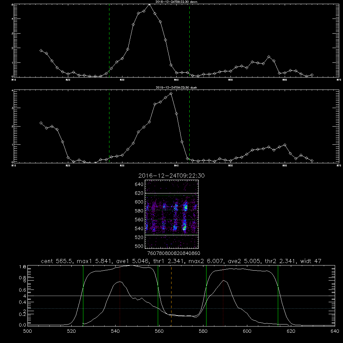Click the peak diamond marker of the dusk curve

point(171,94)
